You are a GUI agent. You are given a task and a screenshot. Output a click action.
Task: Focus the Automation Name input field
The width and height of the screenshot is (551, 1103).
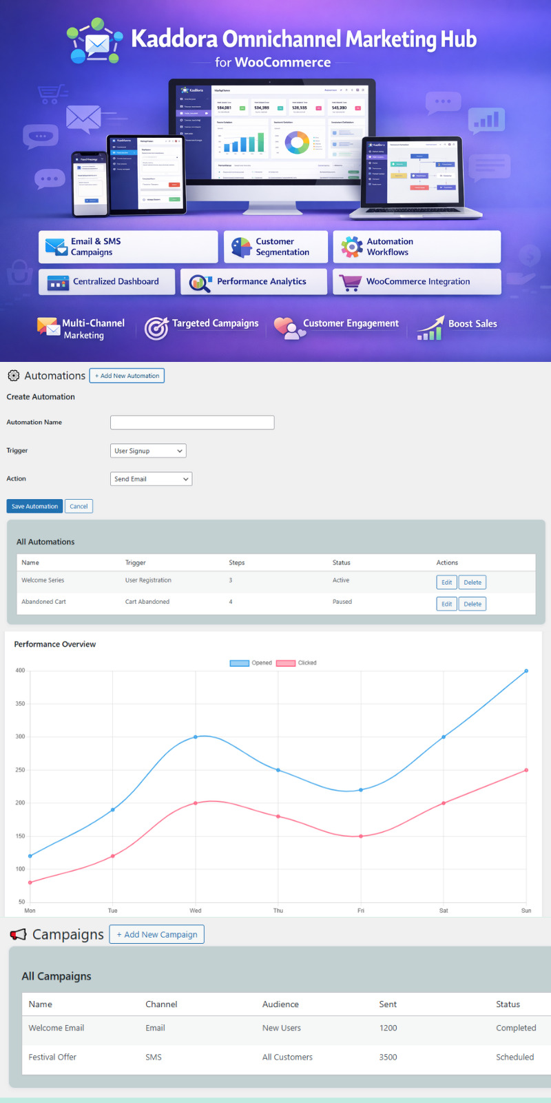(x=192, y=422)
